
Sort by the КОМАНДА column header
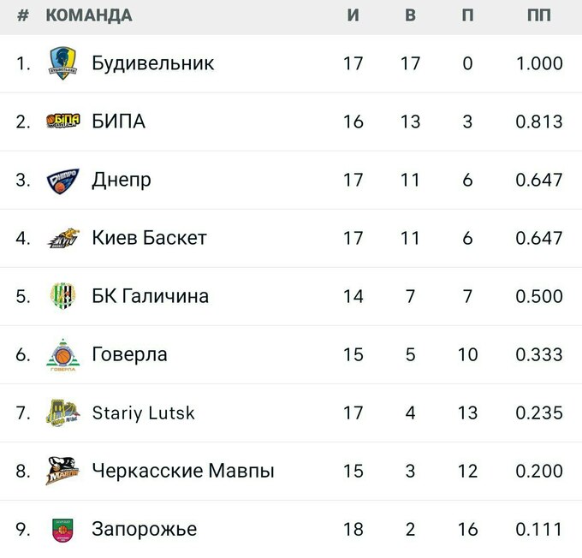[88, 15]
